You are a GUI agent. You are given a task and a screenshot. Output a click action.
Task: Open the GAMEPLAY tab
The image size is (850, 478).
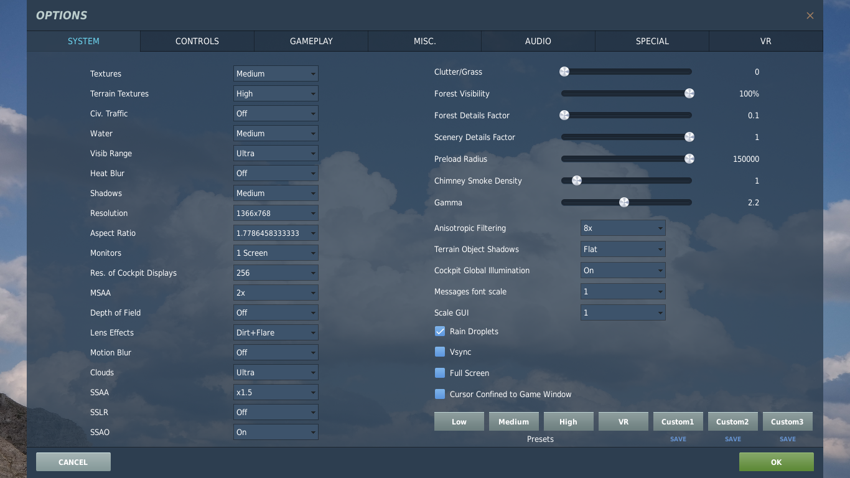[x=311, y=41]
